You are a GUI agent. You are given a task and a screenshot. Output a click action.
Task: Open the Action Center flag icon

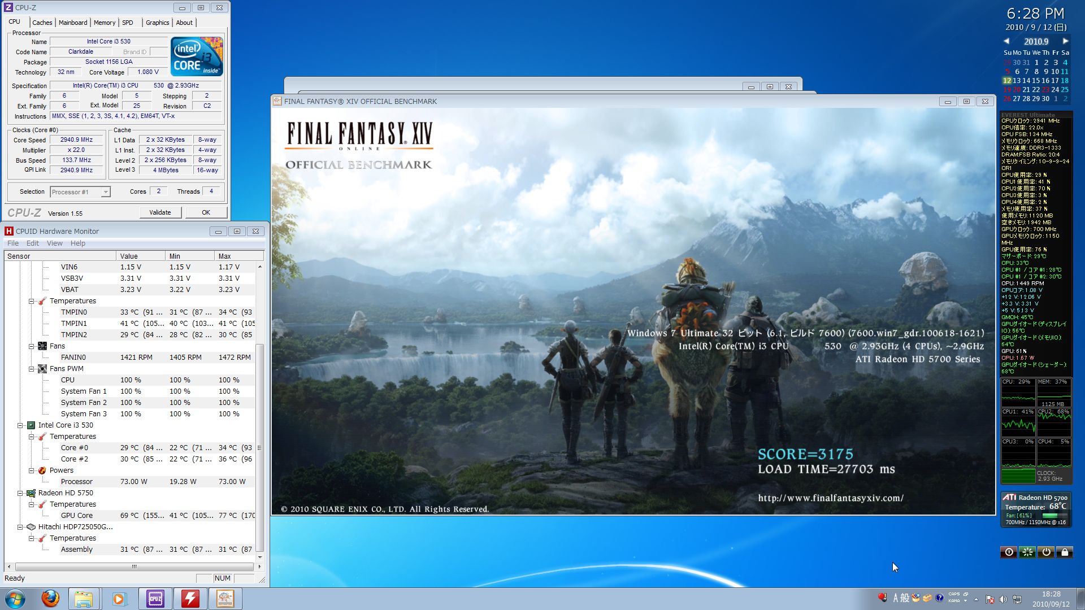989,599
